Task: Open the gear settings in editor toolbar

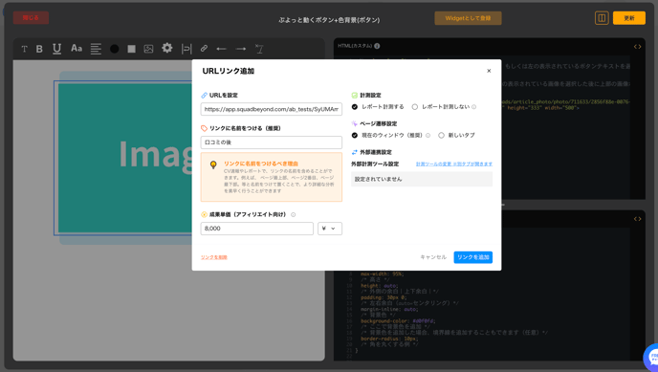Action: [167, 48]
